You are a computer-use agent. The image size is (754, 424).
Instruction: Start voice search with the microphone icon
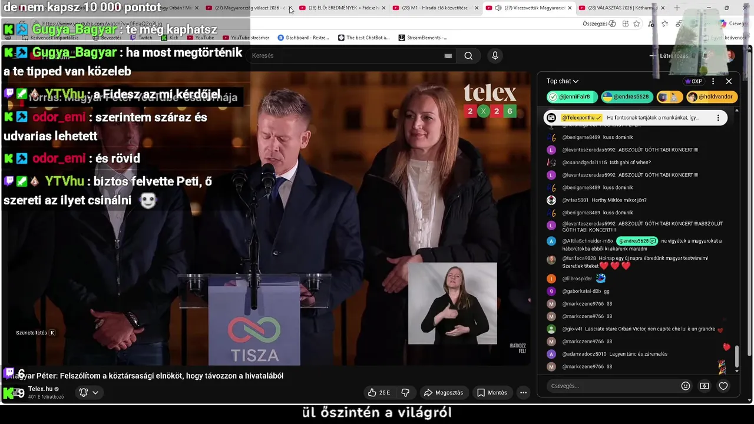(495, 56)
